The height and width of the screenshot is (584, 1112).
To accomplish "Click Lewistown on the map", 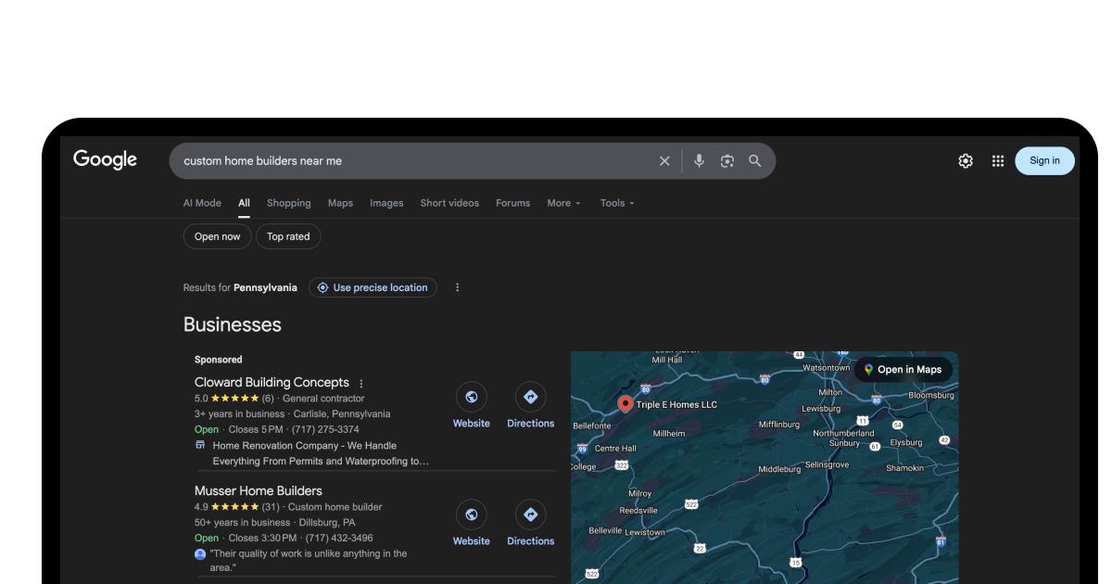I will point(645,533).
